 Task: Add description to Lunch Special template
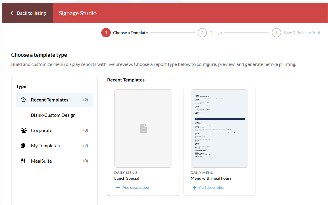pyautogui.click(x=132, y=187)
